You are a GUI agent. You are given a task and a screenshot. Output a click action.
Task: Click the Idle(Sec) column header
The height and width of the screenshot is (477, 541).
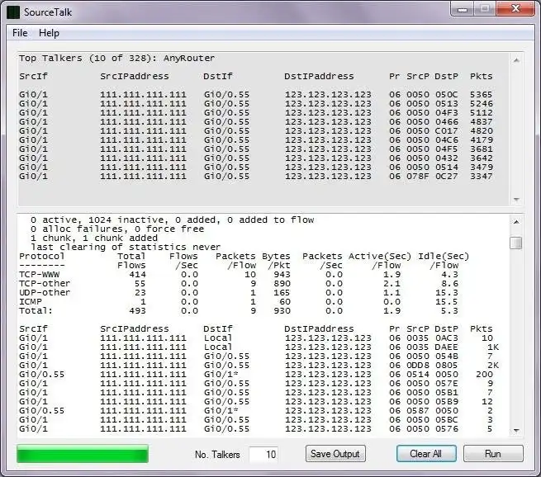444,256
